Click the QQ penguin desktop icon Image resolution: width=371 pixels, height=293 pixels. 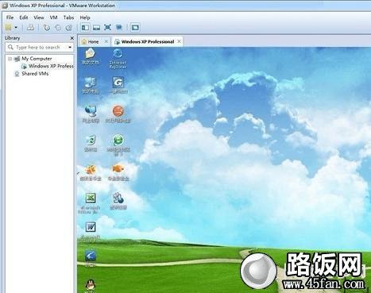click(91, 286)
